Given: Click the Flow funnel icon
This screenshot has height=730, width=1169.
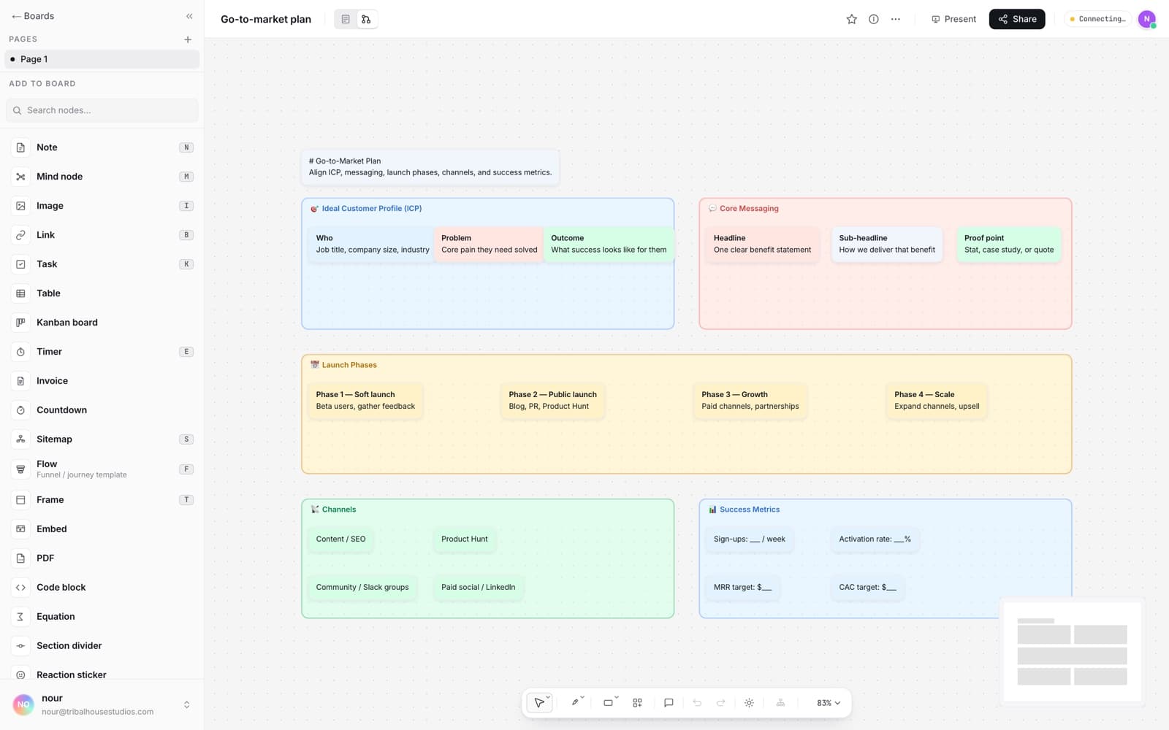Looking at the screenshot, I should pos(20,469).
